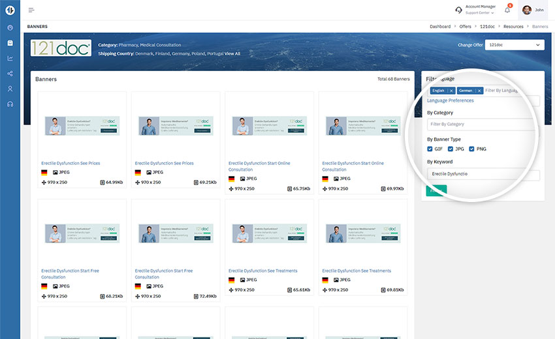The width and height of the screenshot is (555, 339).
Task: Go to Offers in the breadcrumb
Action: coord(465,27)
